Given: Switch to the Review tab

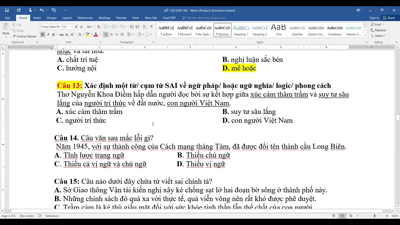Looking at the screenshot, I should 121,18.
